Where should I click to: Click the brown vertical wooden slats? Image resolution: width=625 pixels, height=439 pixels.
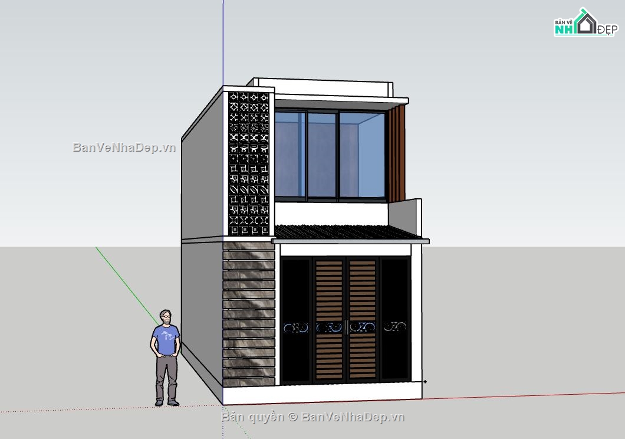click(398, 153)
